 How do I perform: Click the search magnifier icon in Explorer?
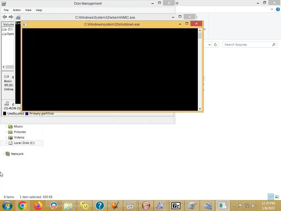tap(274, 45)
